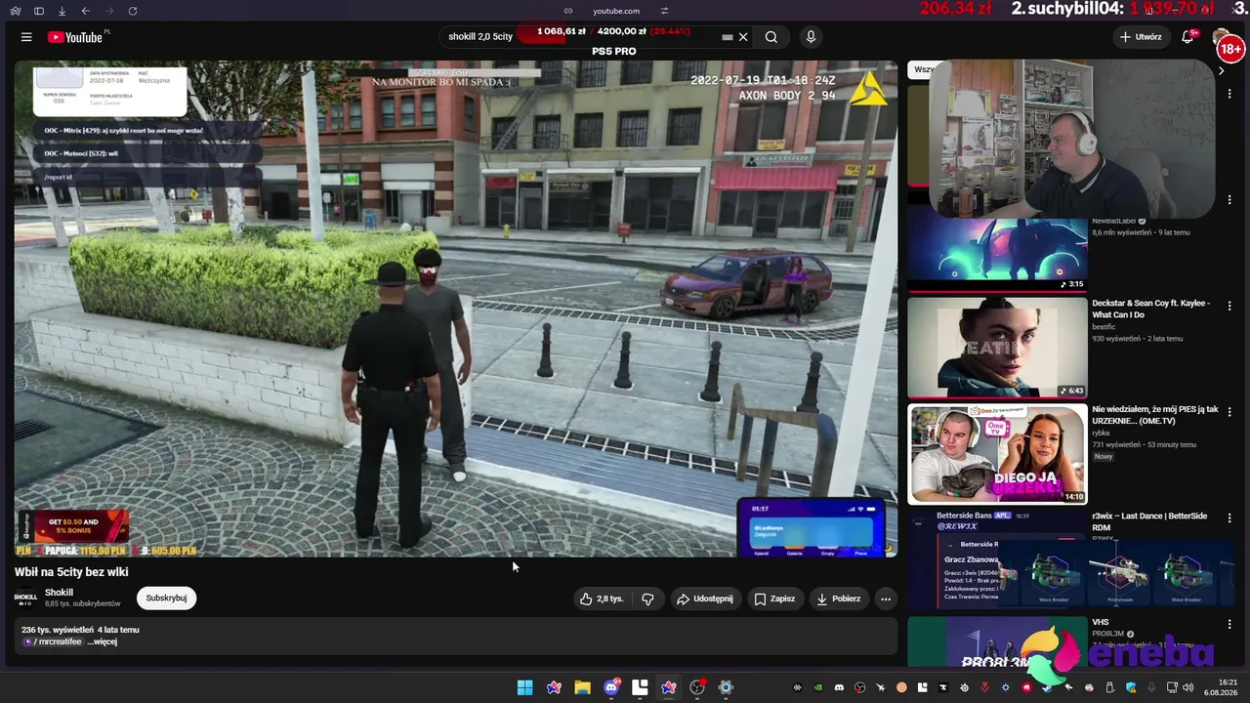1250x703 pixels.
Task: Download the video with Pobierz
Action: [x=838, y=599]
